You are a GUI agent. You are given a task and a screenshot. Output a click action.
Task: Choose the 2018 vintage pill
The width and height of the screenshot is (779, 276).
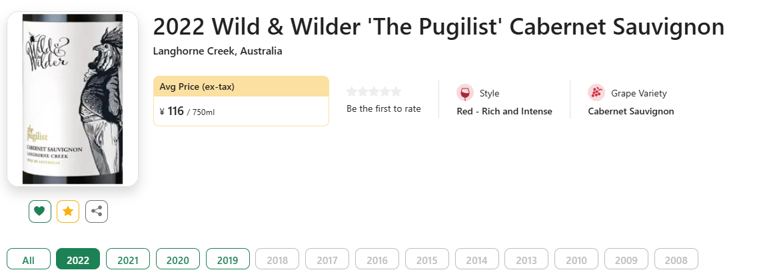tap(277, 260)
